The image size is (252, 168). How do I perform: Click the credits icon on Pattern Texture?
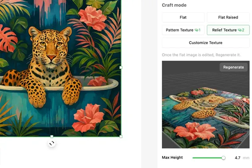[x=197, y=30]
